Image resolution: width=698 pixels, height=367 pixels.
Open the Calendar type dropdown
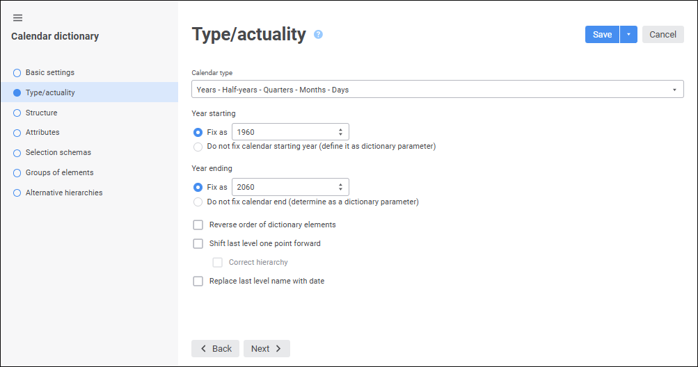(437, 90)
